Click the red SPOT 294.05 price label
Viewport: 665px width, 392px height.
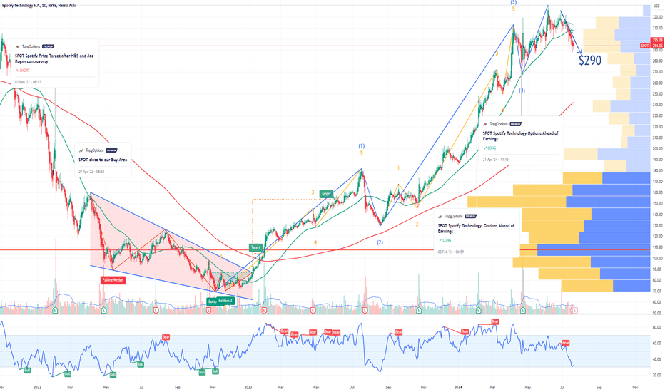tap(651, 46)
